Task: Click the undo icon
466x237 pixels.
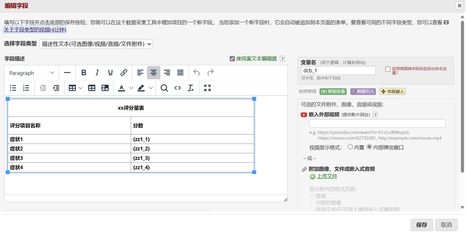Action: [x=196, y=73]
